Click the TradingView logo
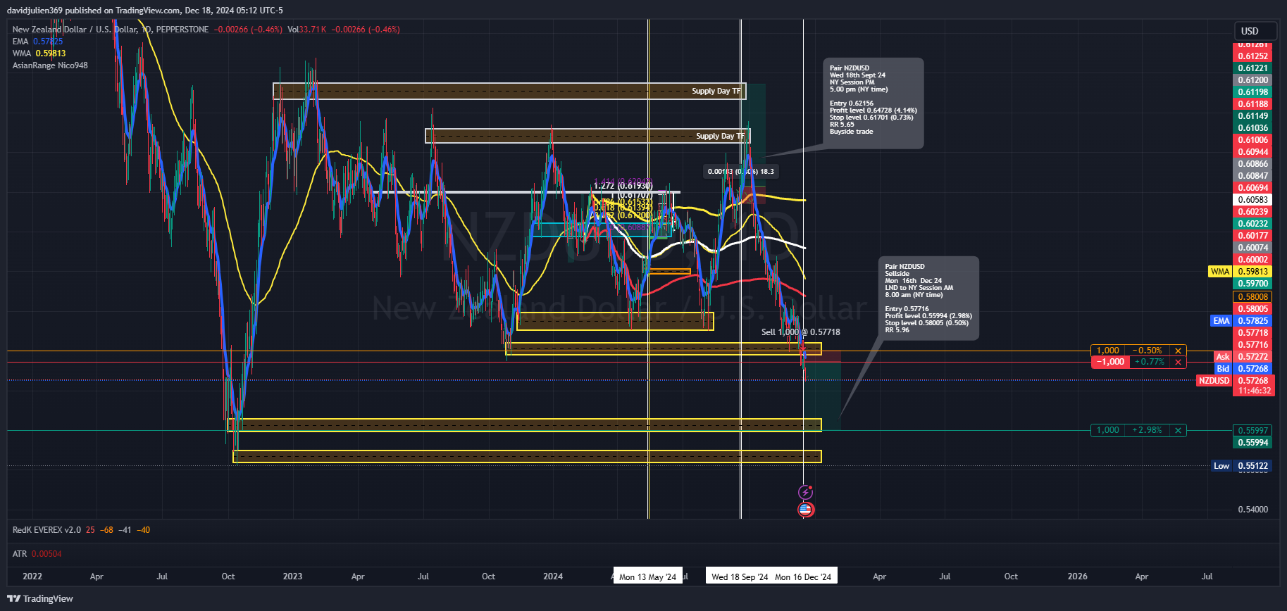Viewport: 1287px width, 611px height. 40,598
